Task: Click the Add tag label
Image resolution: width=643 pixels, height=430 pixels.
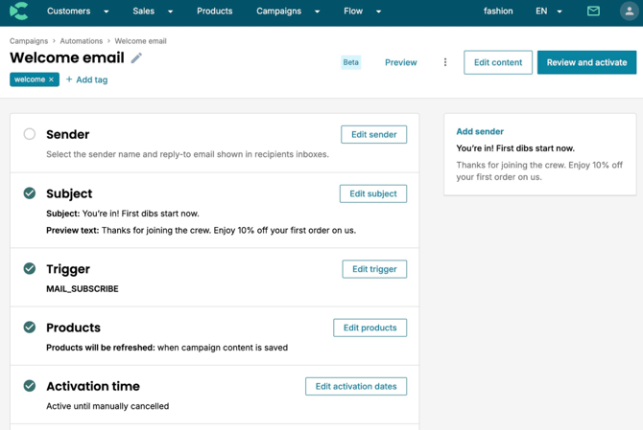Action: click(x=92, y=79)
